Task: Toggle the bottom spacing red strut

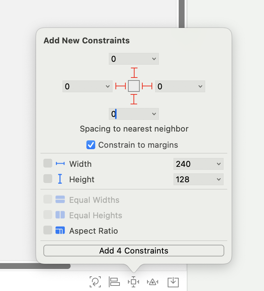Action: (134, 99)
